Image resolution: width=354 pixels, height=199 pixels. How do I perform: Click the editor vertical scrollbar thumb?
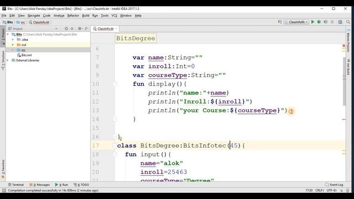(344, 81)
